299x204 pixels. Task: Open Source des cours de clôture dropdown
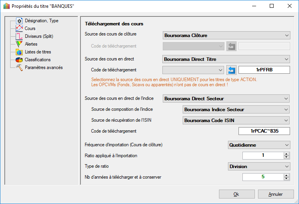[x=226, y=35]
